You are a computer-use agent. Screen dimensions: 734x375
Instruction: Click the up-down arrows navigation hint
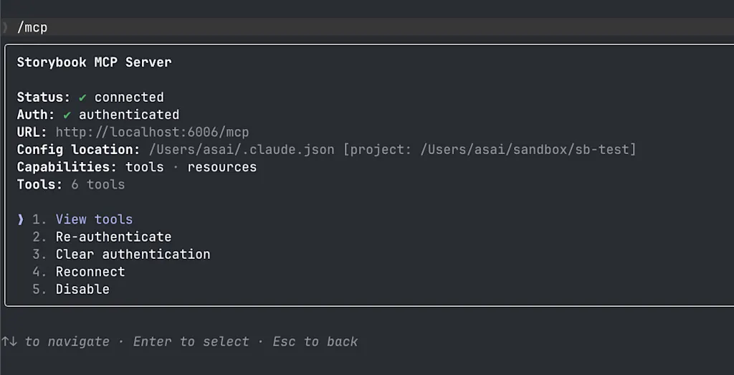point(9,341)
